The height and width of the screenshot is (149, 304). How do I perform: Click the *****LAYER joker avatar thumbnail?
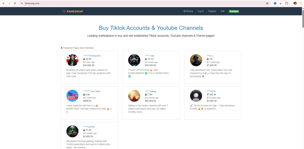coord(72,131)
